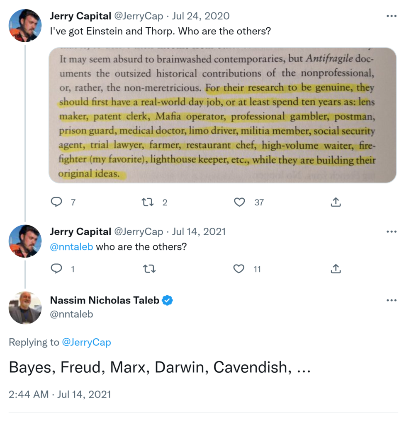Image resolution: width=404 pixels, height=424 pixels.
Task: Open more options for the second tweet
Action: pos(391,231)
